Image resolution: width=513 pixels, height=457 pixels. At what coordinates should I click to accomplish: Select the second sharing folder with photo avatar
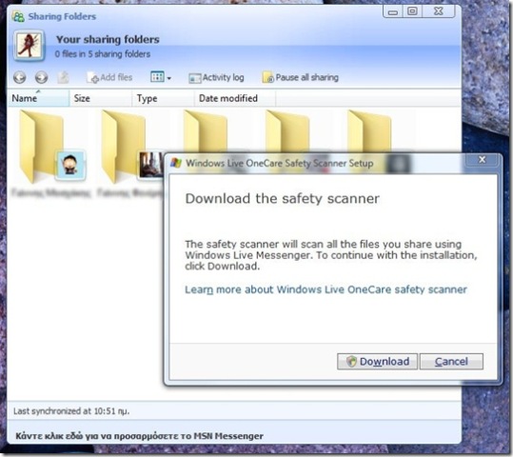point(131,154)
